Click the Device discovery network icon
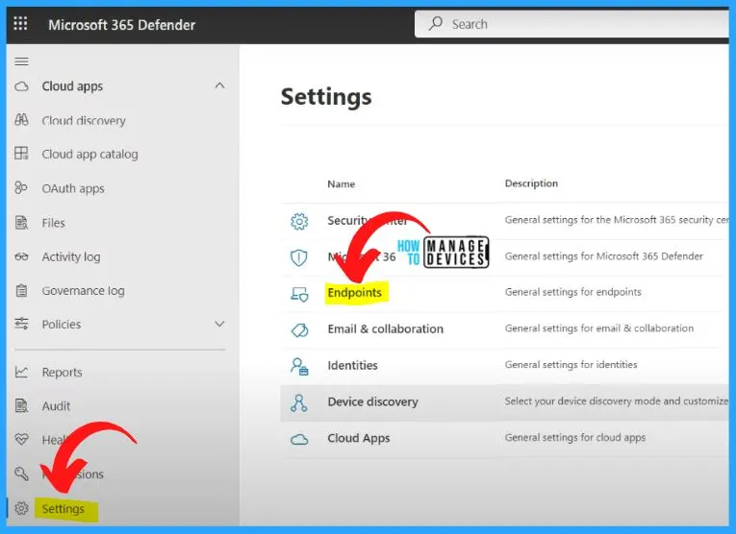736x534 pixels. point(299,402)
